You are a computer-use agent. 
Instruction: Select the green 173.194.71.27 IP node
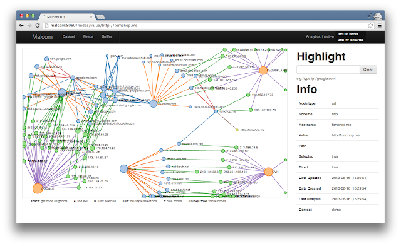coord(79,188)
